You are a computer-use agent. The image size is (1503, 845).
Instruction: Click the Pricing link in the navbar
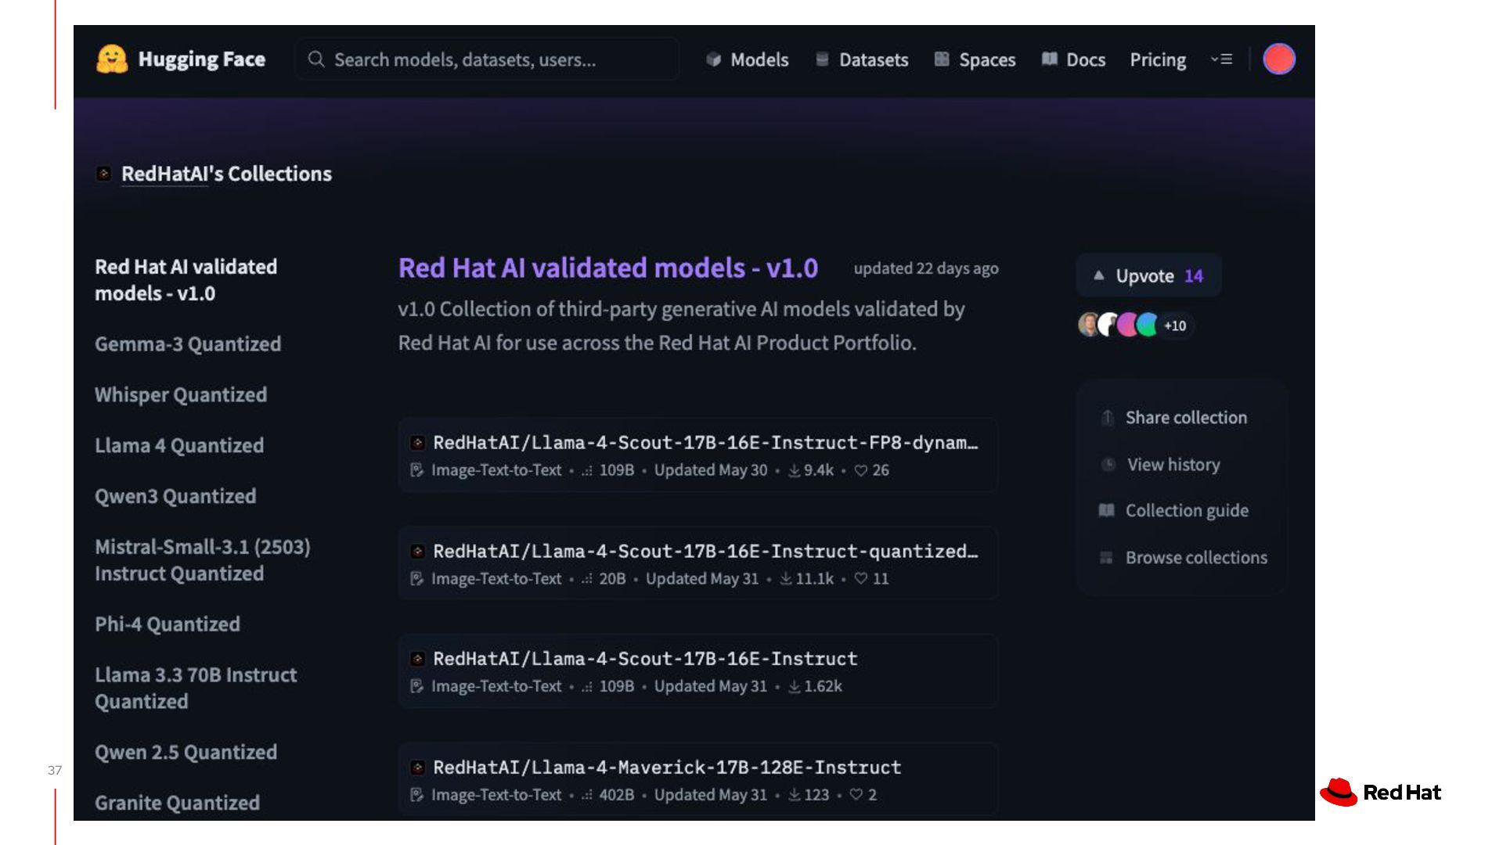coord(1157,60)
